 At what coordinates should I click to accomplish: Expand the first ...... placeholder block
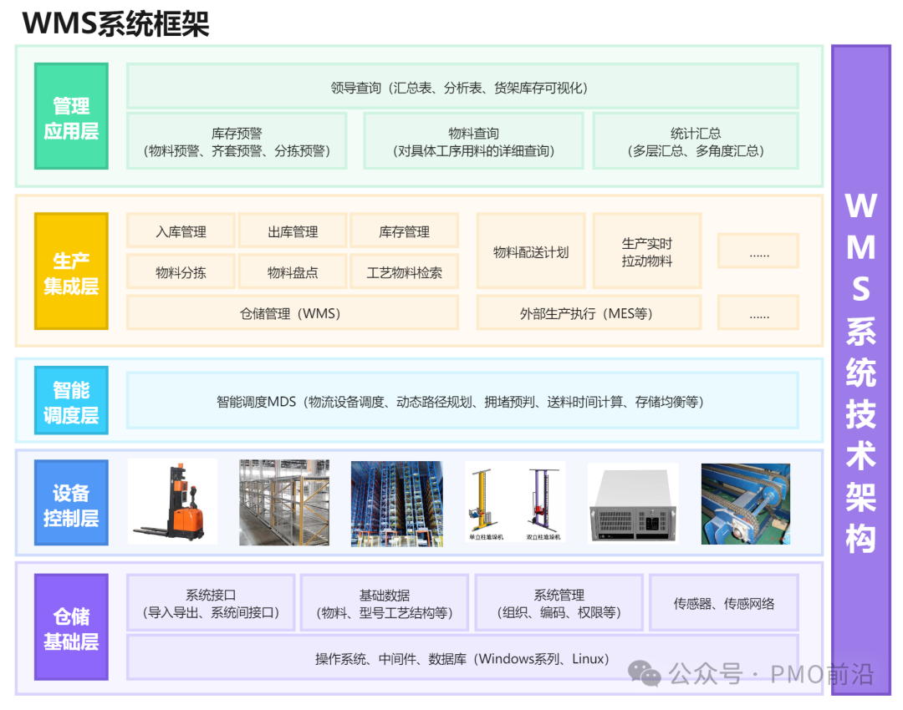(x=758, y=251)
